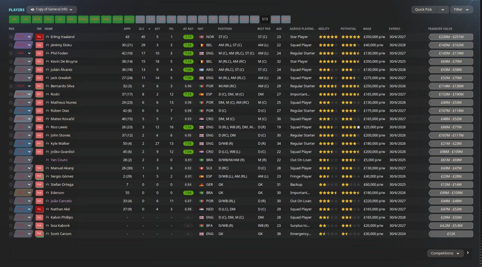Open the position dropdown for João Cancelo
The height and width of the screenshot is (267, 482).
tap(29, 201)
